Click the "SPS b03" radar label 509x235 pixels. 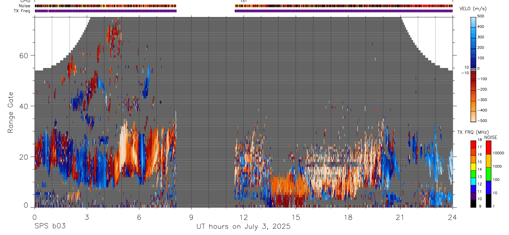50,226
